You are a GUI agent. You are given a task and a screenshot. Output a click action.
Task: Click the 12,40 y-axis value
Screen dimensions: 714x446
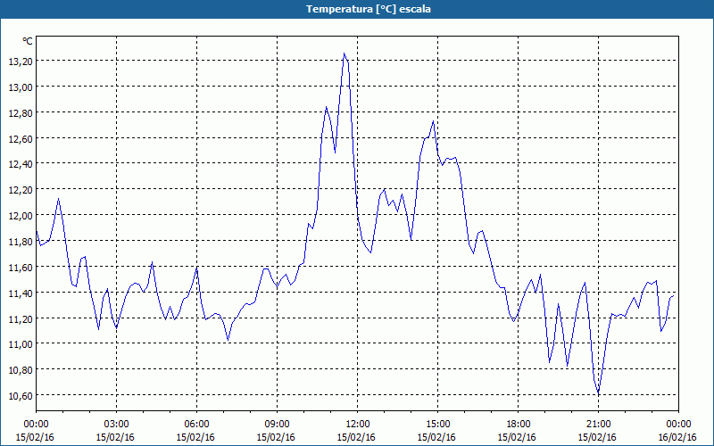(21, 164)
